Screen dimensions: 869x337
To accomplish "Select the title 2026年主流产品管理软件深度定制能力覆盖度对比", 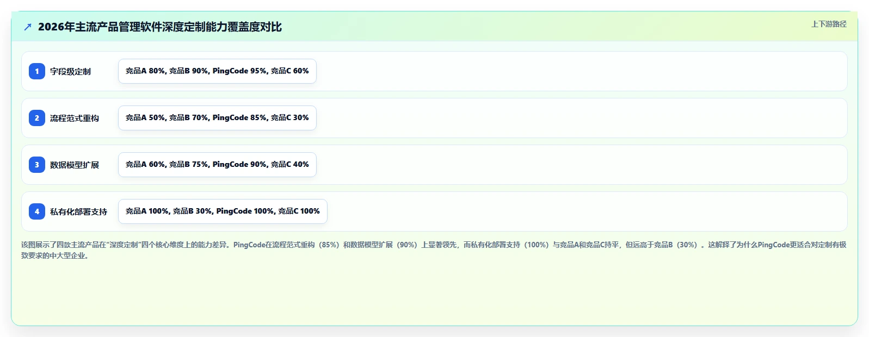I will click(x=160, y=27).
